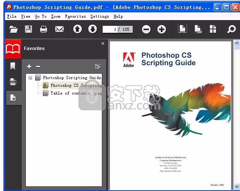Image resolution: width=240 pixels, height=191 pixels.
Task: Click the scrollbar up arrow
Action: point(237,43)
